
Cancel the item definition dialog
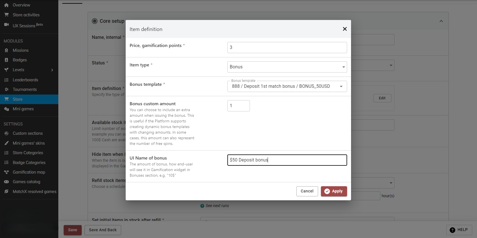[307, 191]
